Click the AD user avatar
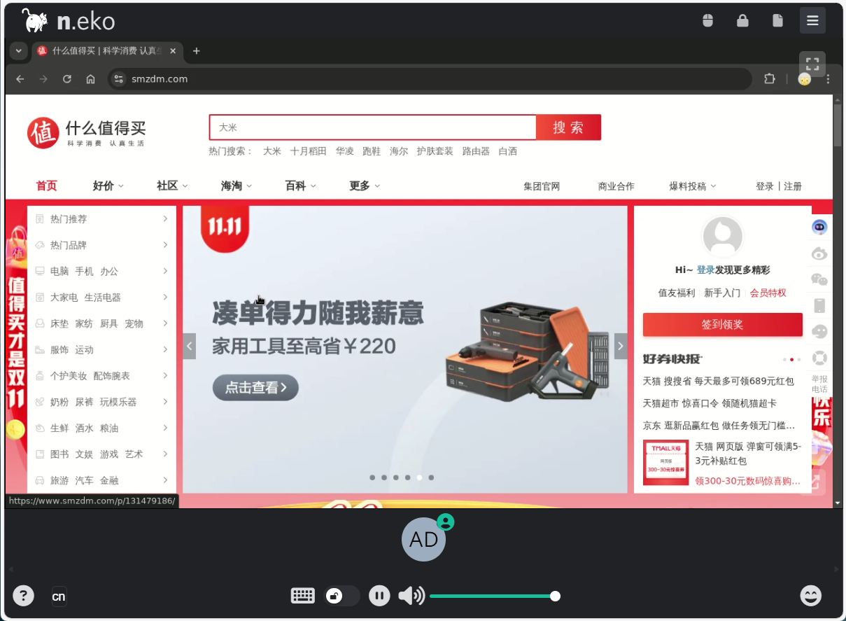Image resolution: width=846 pixels, height=621 pixels. point(423,540)
